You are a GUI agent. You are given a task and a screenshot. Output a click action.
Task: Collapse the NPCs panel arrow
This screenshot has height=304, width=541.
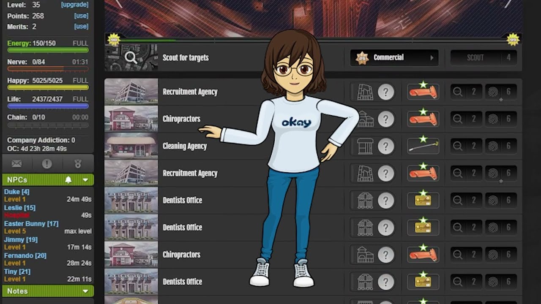(x=85, y=180)
